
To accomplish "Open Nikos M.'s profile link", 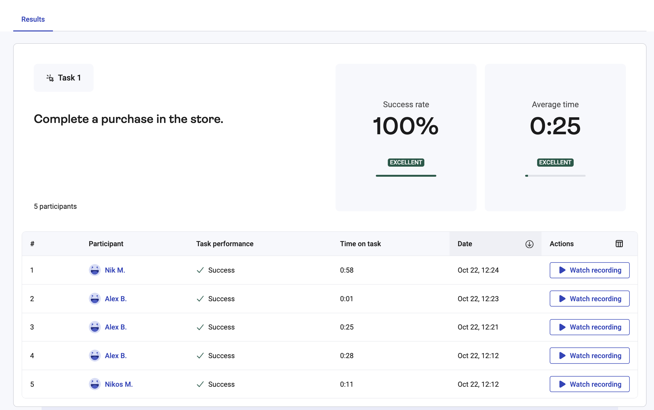I will click(x=119, y=384).
